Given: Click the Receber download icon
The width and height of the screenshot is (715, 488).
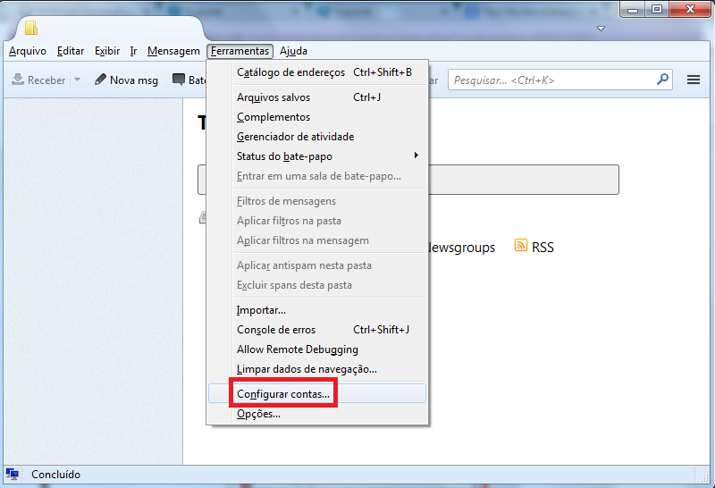Looking at the screenshot, I should (x=17, y=80).
